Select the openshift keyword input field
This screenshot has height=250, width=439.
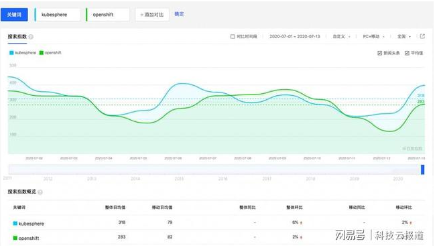coord(108,15)
